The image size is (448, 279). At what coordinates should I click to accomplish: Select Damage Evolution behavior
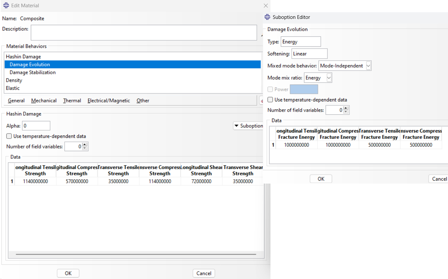point(133,65)
